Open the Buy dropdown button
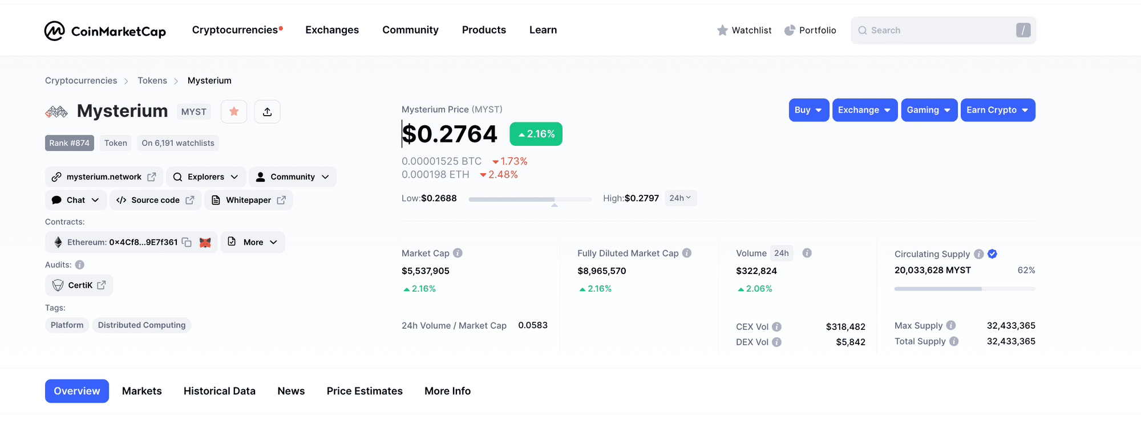 808,110
